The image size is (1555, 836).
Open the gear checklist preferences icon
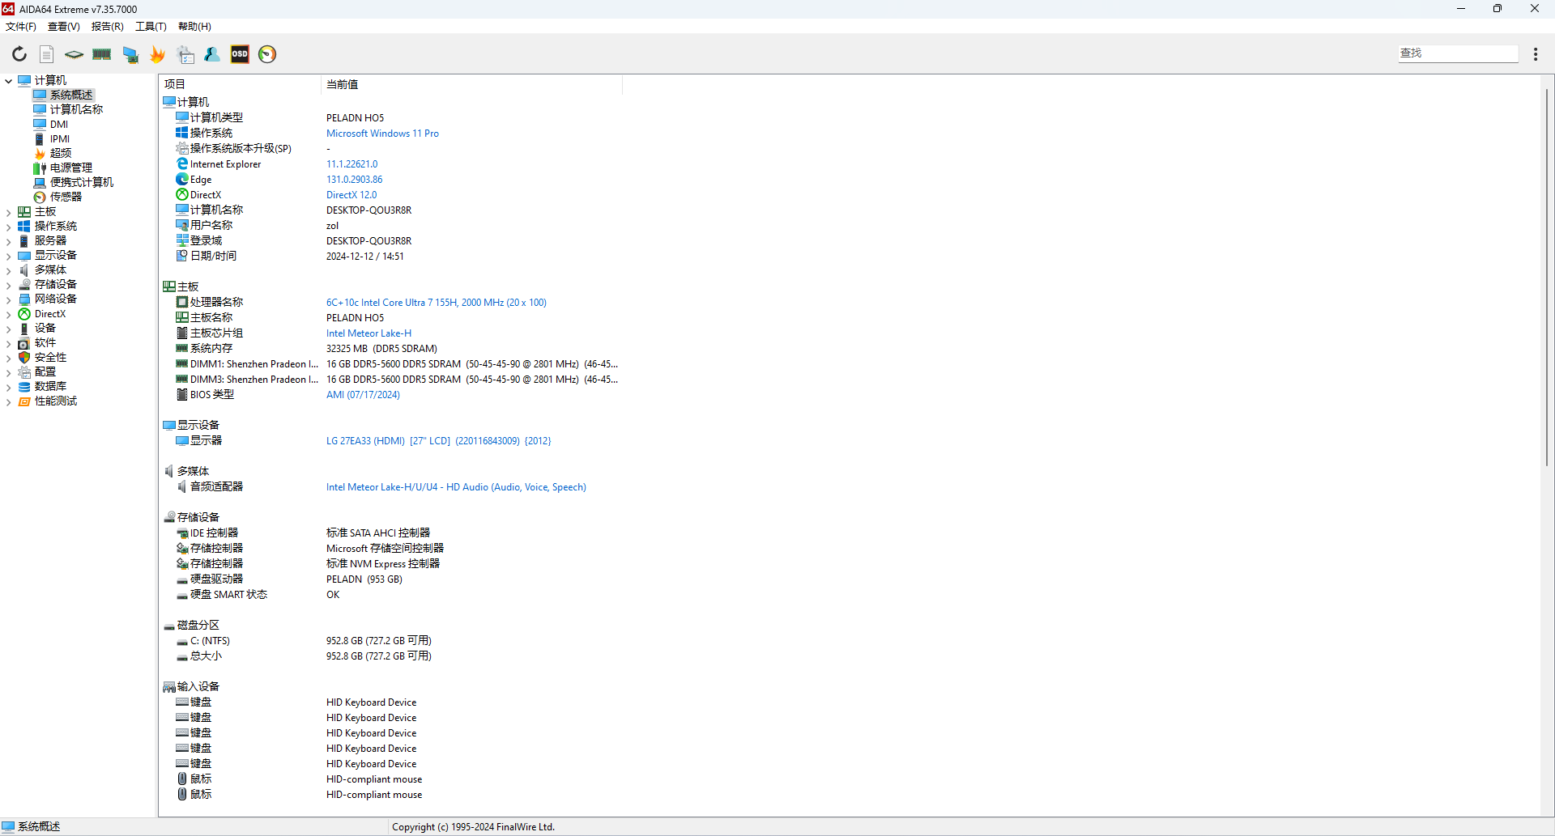[x=185, y=54]
